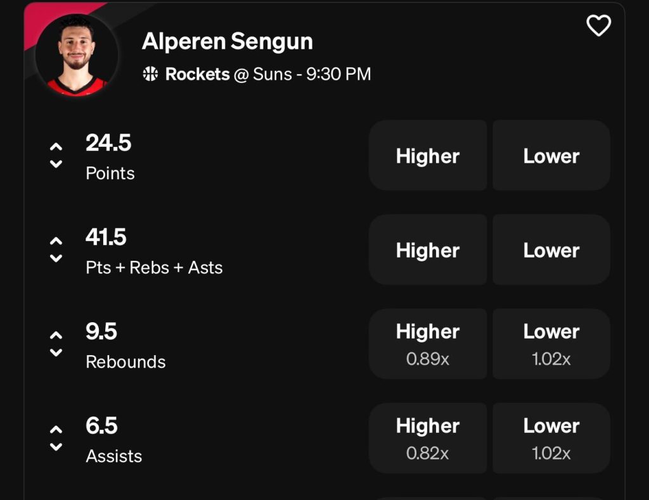This screenshot has height=500, width=649.
Task: Select Lower for 41.5 Pts + Rebs + Asts
Action: coord(551,250)
